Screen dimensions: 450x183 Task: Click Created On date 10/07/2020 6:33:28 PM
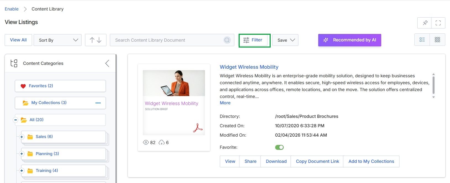coord(300,126)
